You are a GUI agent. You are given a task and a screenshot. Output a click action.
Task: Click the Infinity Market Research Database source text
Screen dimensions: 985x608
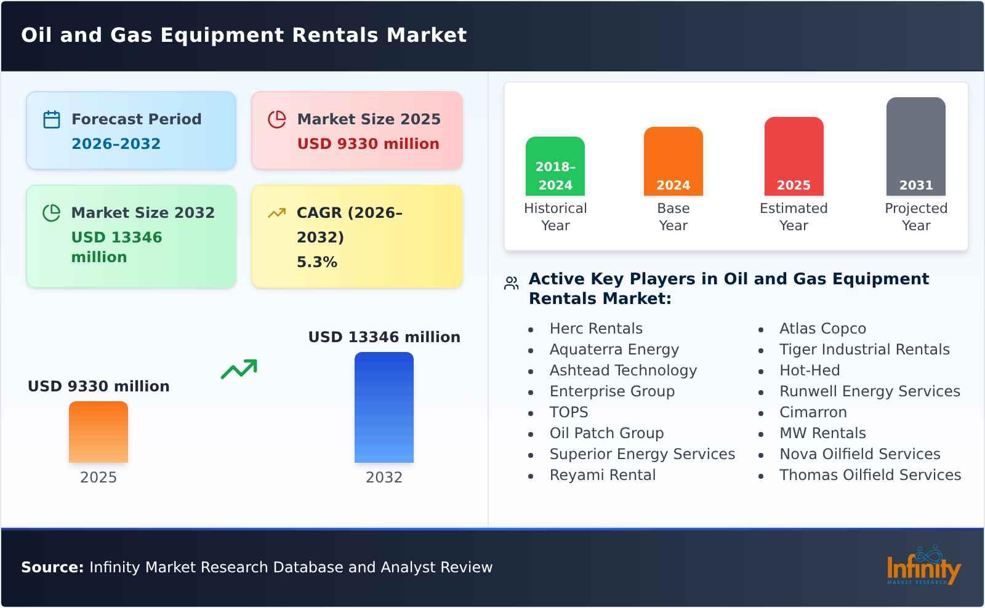[255, 567]
